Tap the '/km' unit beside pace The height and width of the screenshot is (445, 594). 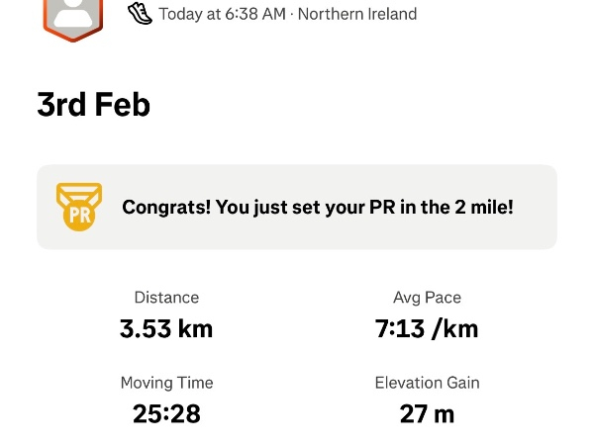coord(453,328)
